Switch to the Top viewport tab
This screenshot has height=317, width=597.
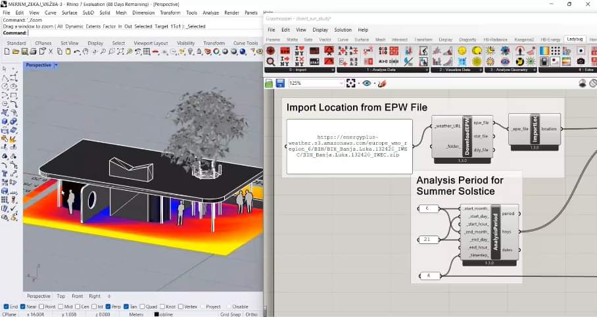[x=60, y=296]
